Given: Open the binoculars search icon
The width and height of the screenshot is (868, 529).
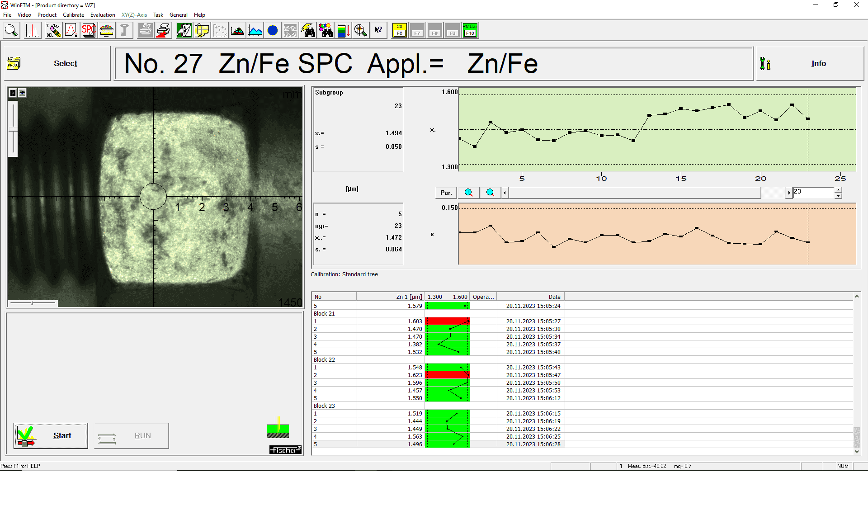Looking at the screenshot, I should pyautogui.click(x=308, y=30).
